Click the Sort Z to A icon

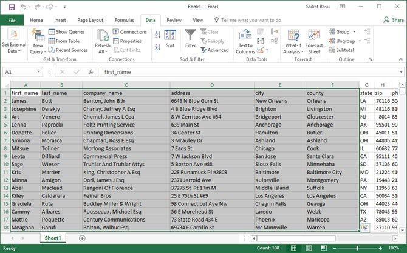point(157,47)
